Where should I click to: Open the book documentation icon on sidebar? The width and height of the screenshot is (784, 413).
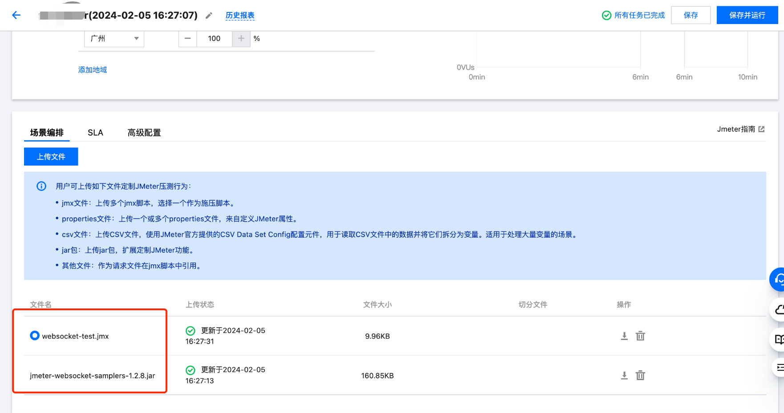779,340
